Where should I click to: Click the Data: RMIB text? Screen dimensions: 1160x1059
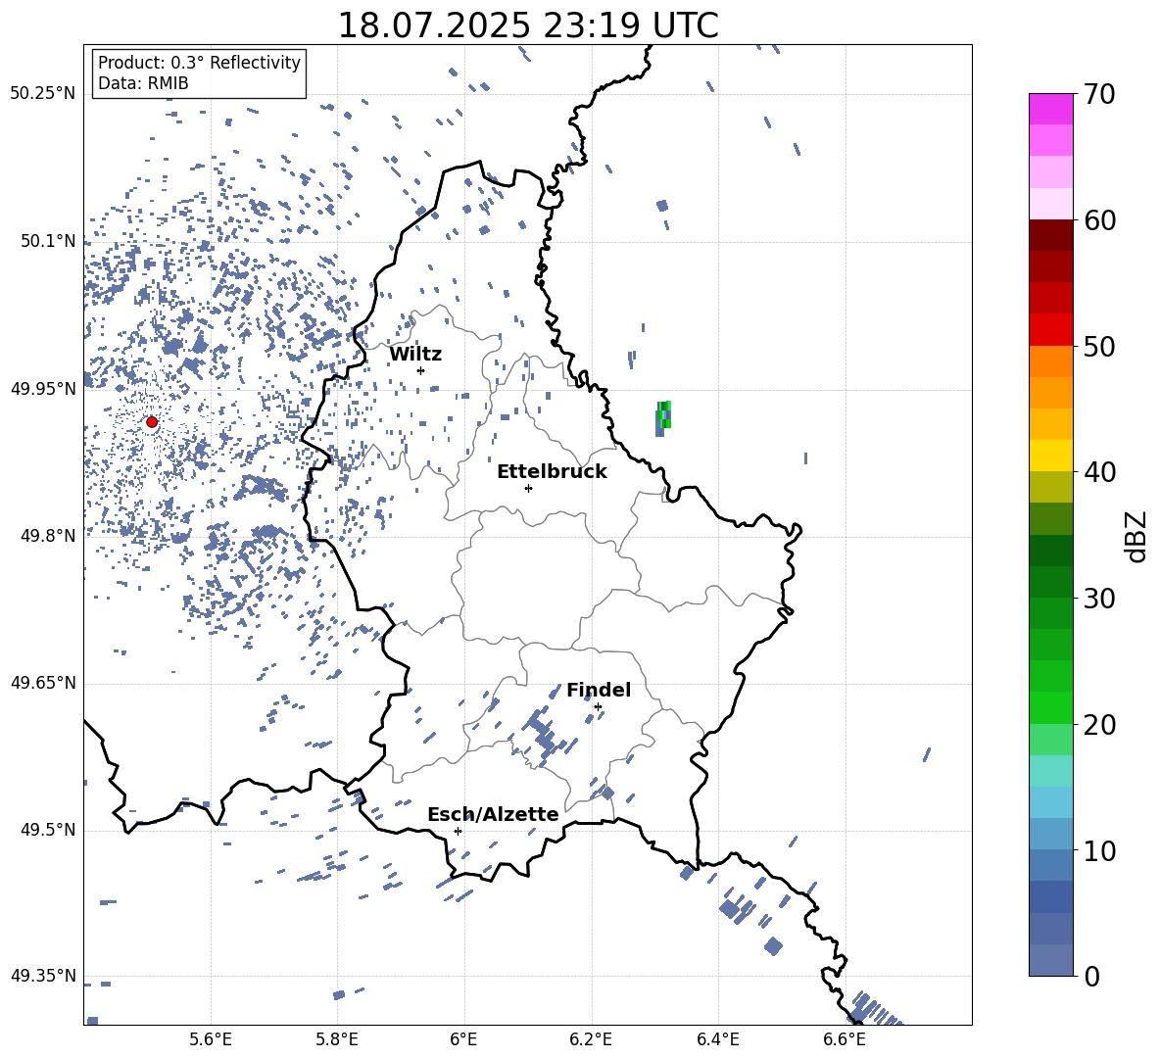tap(143, 83)
